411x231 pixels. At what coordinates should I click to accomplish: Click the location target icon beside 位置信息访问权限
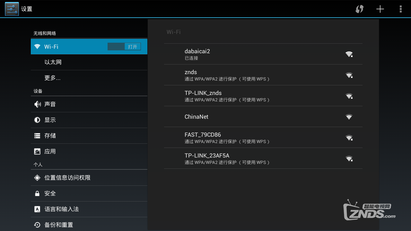[x=37, y=178]
